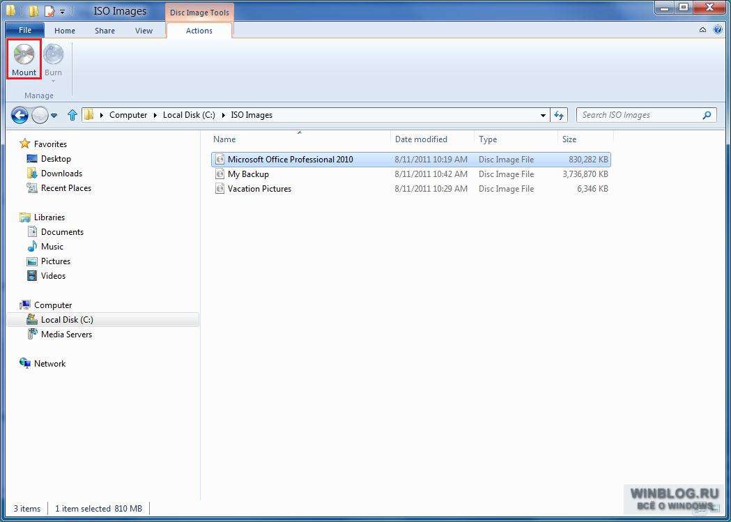Click 830,282 KB size value
The height and width of the screenshot is (522, 731).
click(588, 160)
